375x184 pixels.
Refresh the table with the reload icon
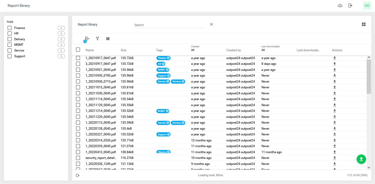coord(78,175)
